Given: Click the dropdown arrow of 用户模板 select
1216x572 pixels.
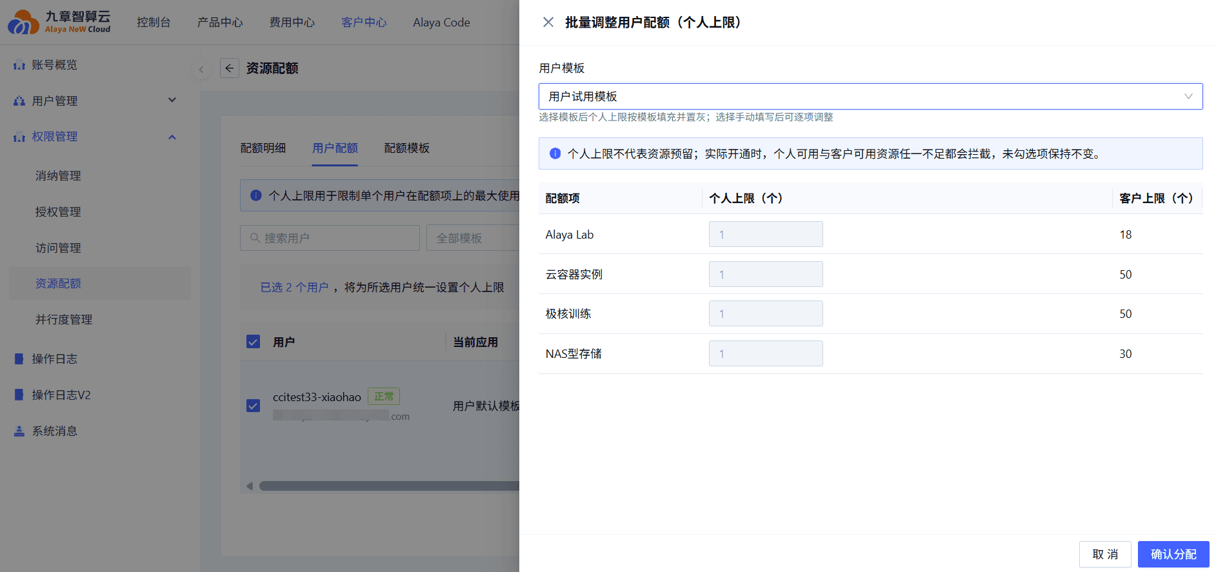Looking at the screenshot, I should point(1188,96).
